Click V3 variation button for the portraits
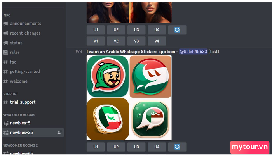The height and width of the screenshot is (157, 272). coord(136,41)
